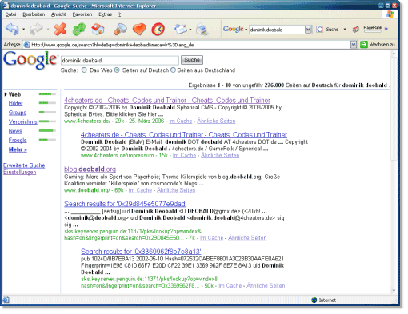Open Favorites with the heart icon
The height and width of the screenshot is (314, 408).
(139, 29)
